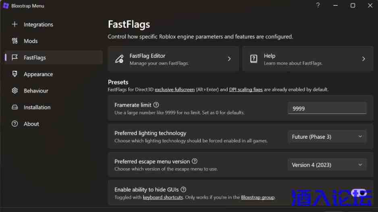
Task: Click the Integrations plus icon
Action: [15, 25]
